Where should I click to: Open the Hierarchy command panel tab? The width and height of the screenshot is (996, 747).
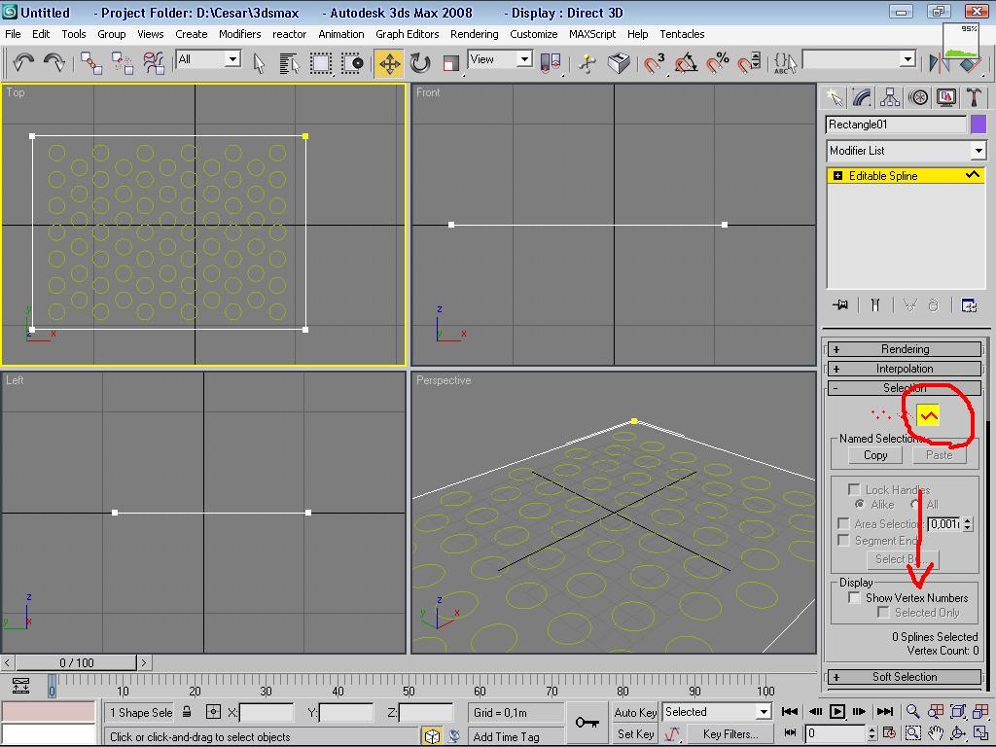point(890,97)
